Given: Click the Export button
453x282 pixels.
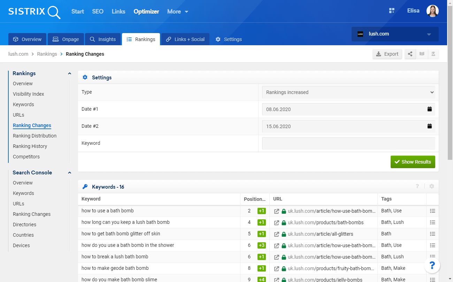Looking at the screenshot, I should tap(387, 54).
